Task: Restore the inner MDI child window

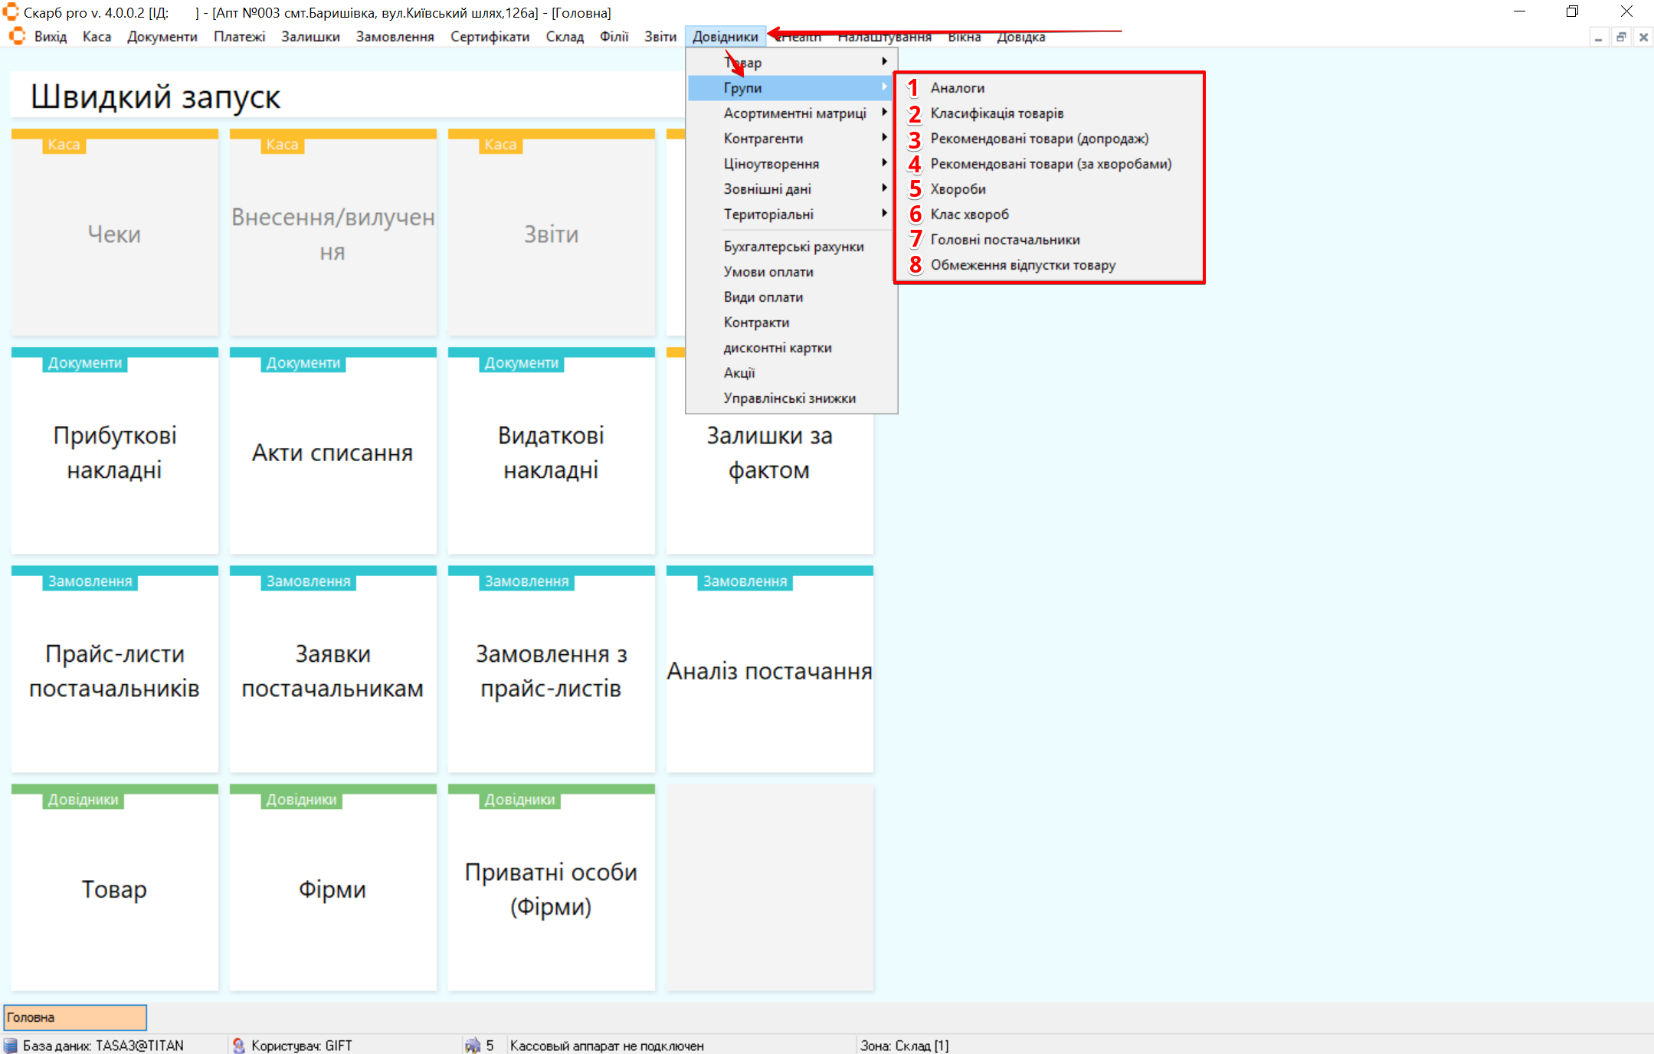Action: pyautogui.click(x=1620, y=37)
